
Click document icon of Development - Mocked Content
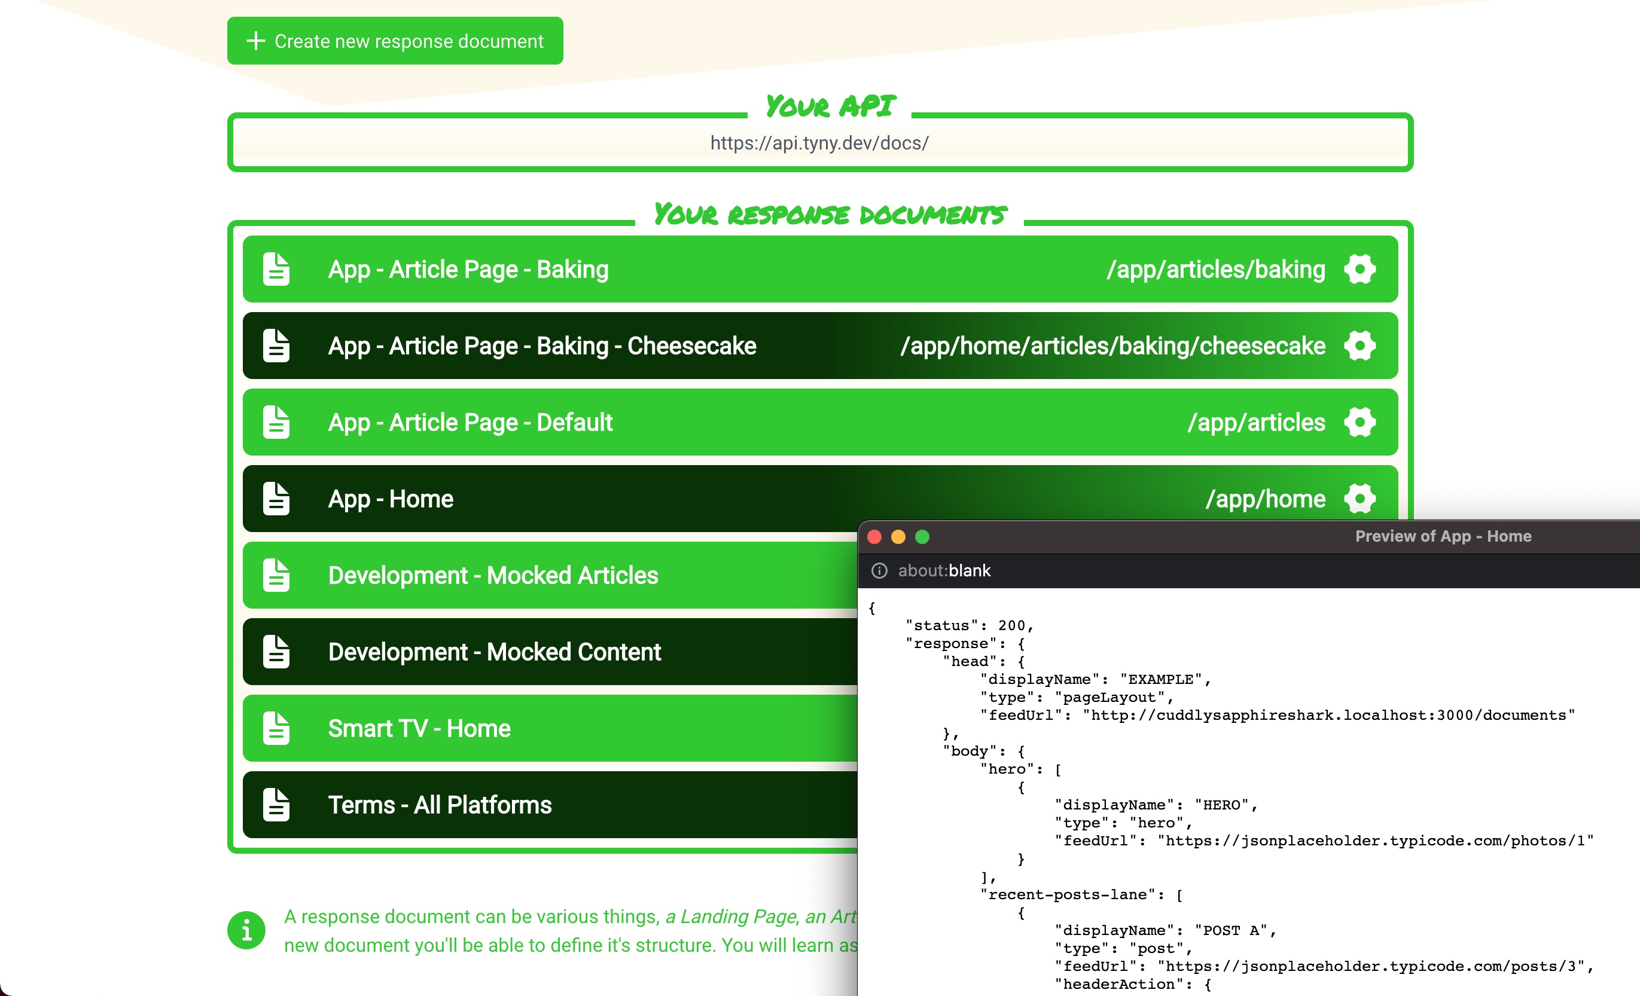click(276, 652)
